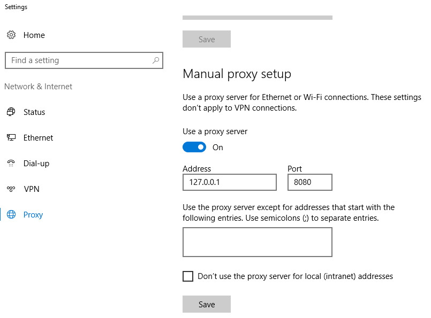The height and width of the screenshot is (318, 431).
Task: Click the Use a proxy server label
Action: (x=215, y=131)
